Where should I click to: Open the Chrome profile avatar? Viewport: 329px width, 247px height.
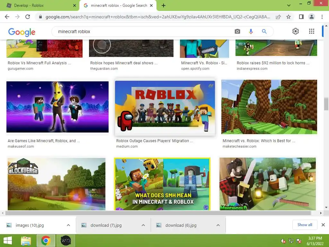pos(312,17)
